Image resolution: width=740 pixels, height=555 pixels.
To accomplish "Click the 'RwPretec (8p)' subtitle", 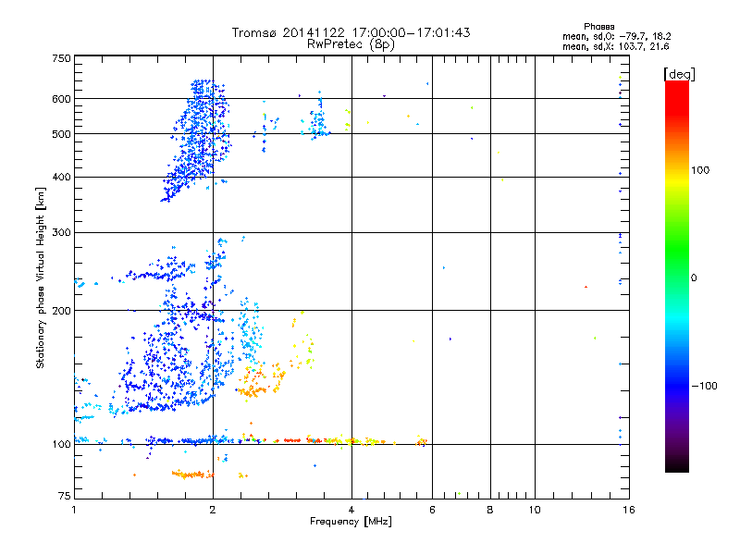I will click(351, 44).
